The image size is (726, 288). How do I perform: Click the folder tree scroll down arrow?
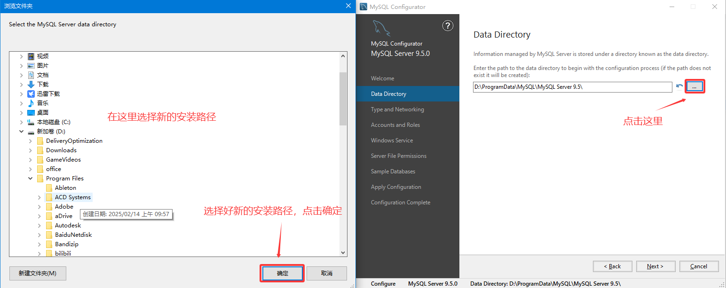click(343, 253)
